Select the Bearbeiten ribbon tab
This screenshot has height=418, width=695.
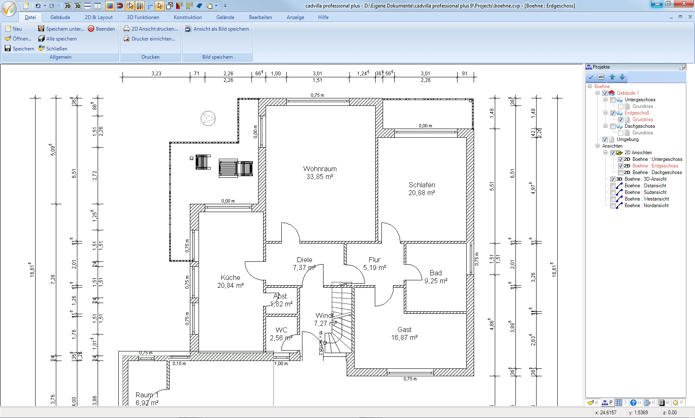pos(261,17)
